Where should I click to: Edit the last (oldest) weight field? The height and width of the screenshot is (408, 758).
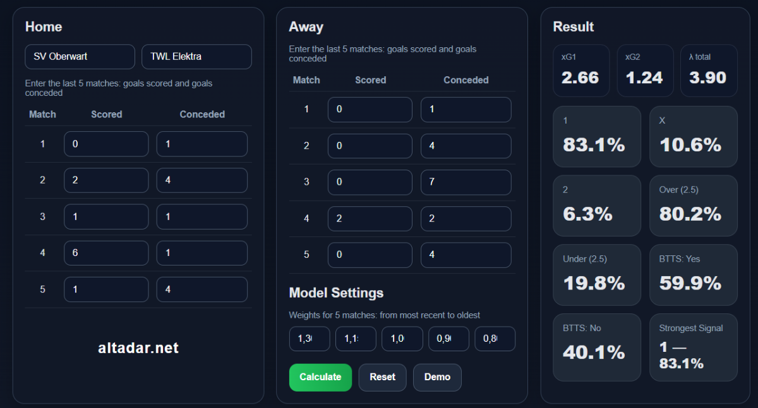(495, 339)
